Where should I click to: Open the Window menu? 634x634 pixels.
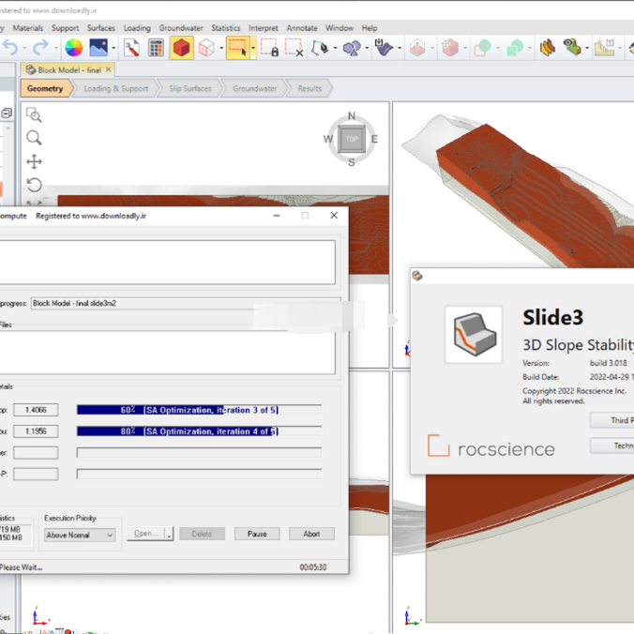pos(340,28)
